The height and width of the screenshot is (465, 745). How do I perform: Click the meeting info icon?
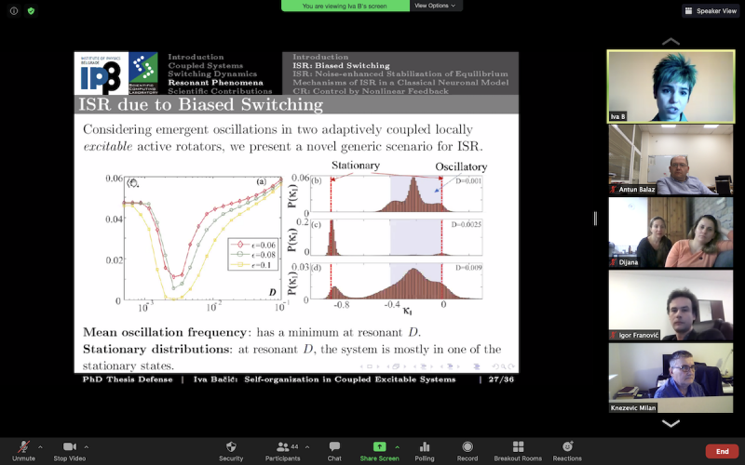(14, 10)
